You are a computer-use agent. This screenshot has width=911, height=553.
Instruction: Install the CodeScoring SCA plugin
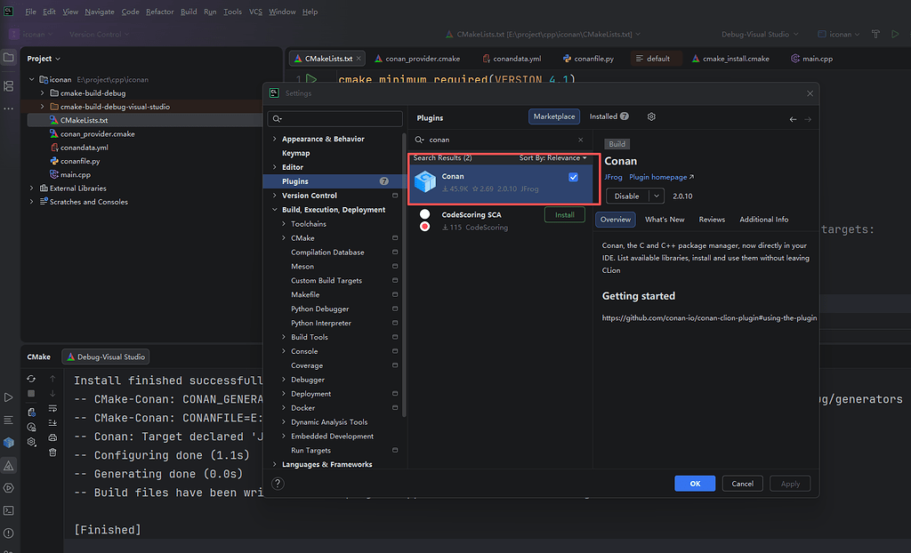pos(564,215)
